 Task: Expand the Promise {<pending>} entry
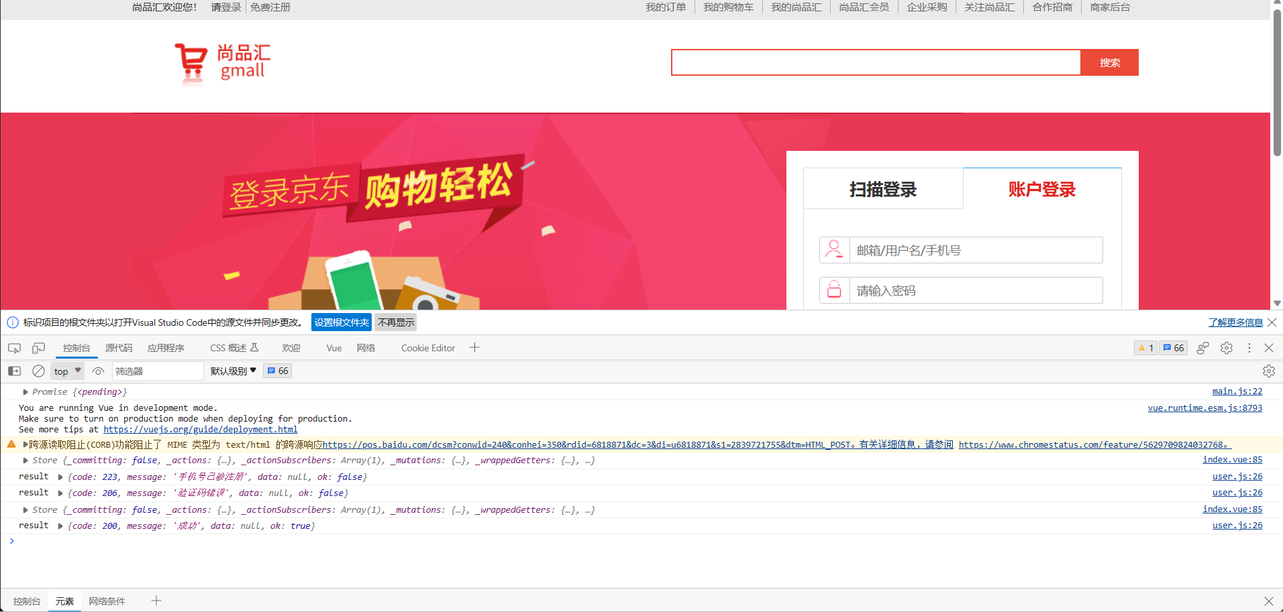pyautogui.click(x=25, y=392)
